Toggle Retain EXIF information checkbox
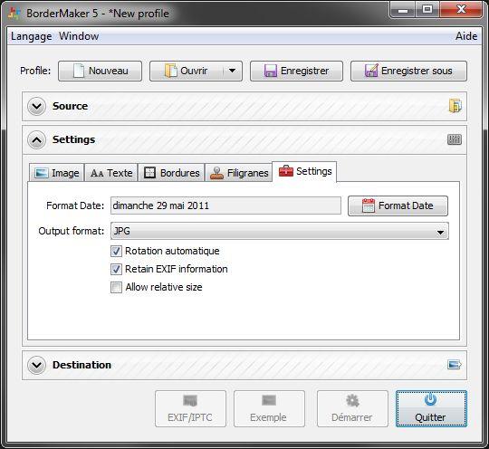 tap(116, 269)
